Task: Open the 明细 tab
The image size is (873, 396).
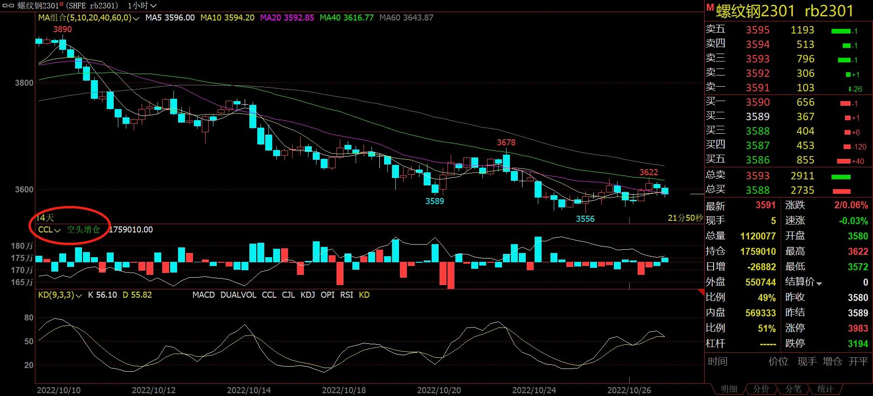Action: coord(729,389)
